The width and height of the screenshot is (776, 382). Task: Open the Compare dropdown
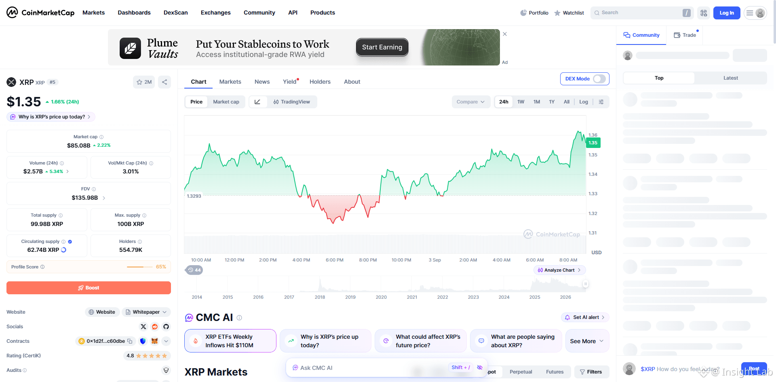coord(471,102)
